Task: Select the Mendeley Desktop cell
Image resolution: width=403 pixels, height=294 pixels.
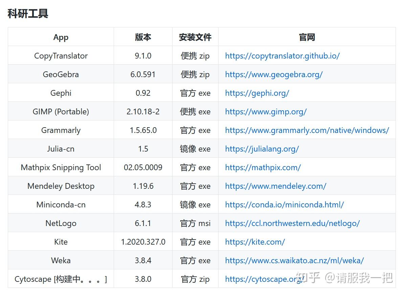Action: 61,186
